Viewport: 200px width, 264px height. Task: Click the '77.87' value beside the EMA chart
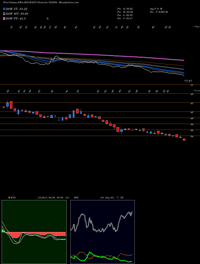point(188,81)
